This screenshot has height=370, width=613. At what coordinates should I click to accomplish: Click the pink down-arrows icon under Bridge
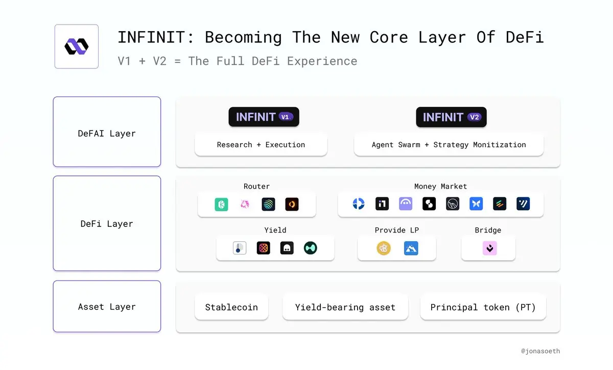coord(489,248)
